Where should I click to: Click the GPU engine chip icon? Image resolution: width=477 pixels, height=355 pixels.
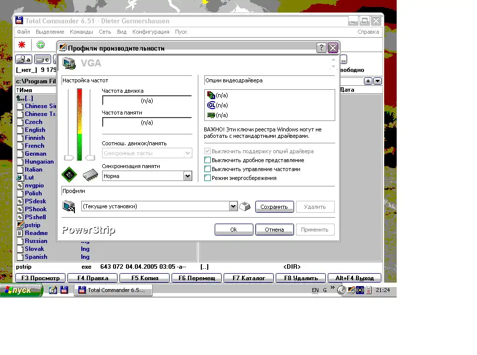[69, 175]
